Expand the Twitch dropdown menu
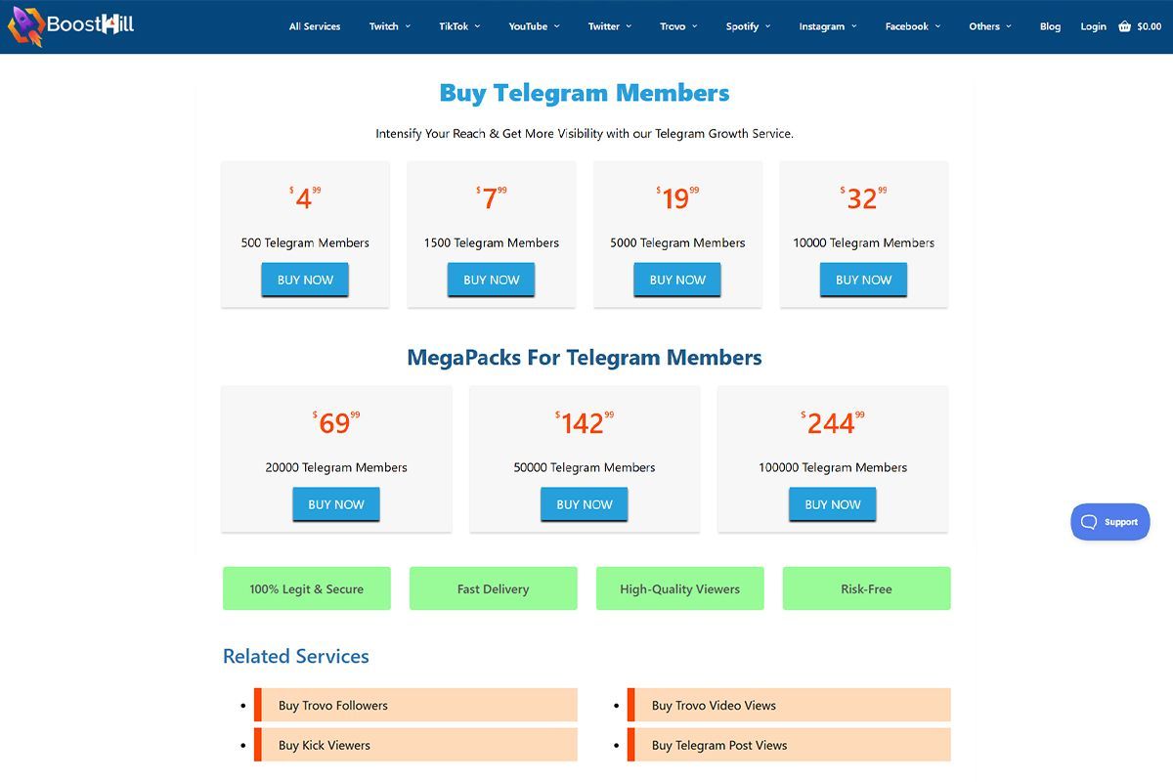The height and width of the screenshot is (782, 1173). pyautogui.click(x=390, y=26)
